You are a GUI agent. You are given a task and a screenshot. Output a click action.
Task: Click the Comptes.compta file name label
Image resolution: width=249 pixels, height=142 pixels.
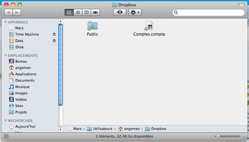point(149,34)
